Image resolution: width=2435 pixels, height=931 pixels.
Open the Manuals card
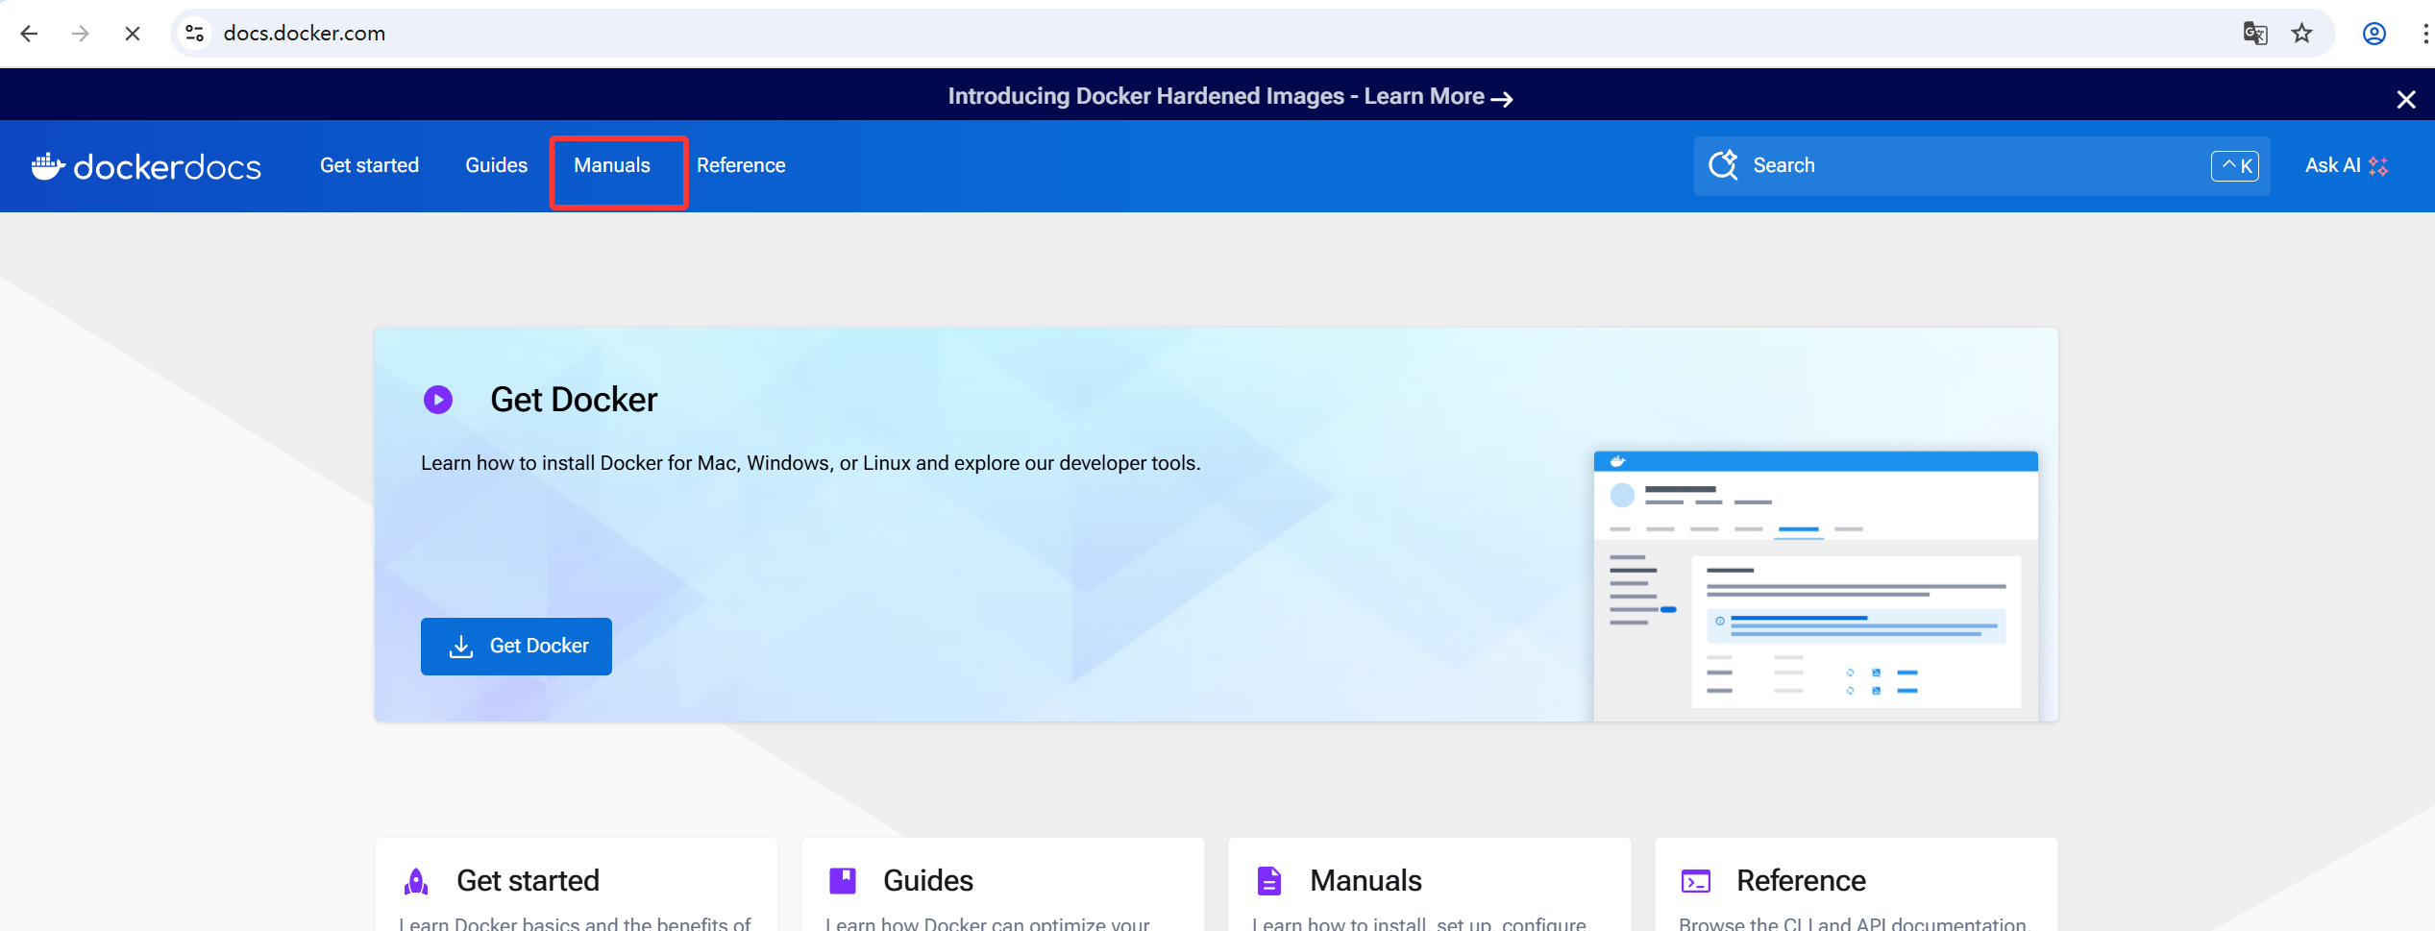pyautogui.click(x=1429, y=885)
